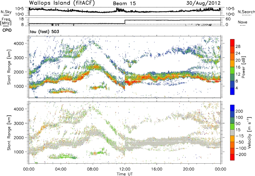The height and width of the screenshot is (176, 255).
Task: Click the "50" velocity color bar label
Action: 238,124
